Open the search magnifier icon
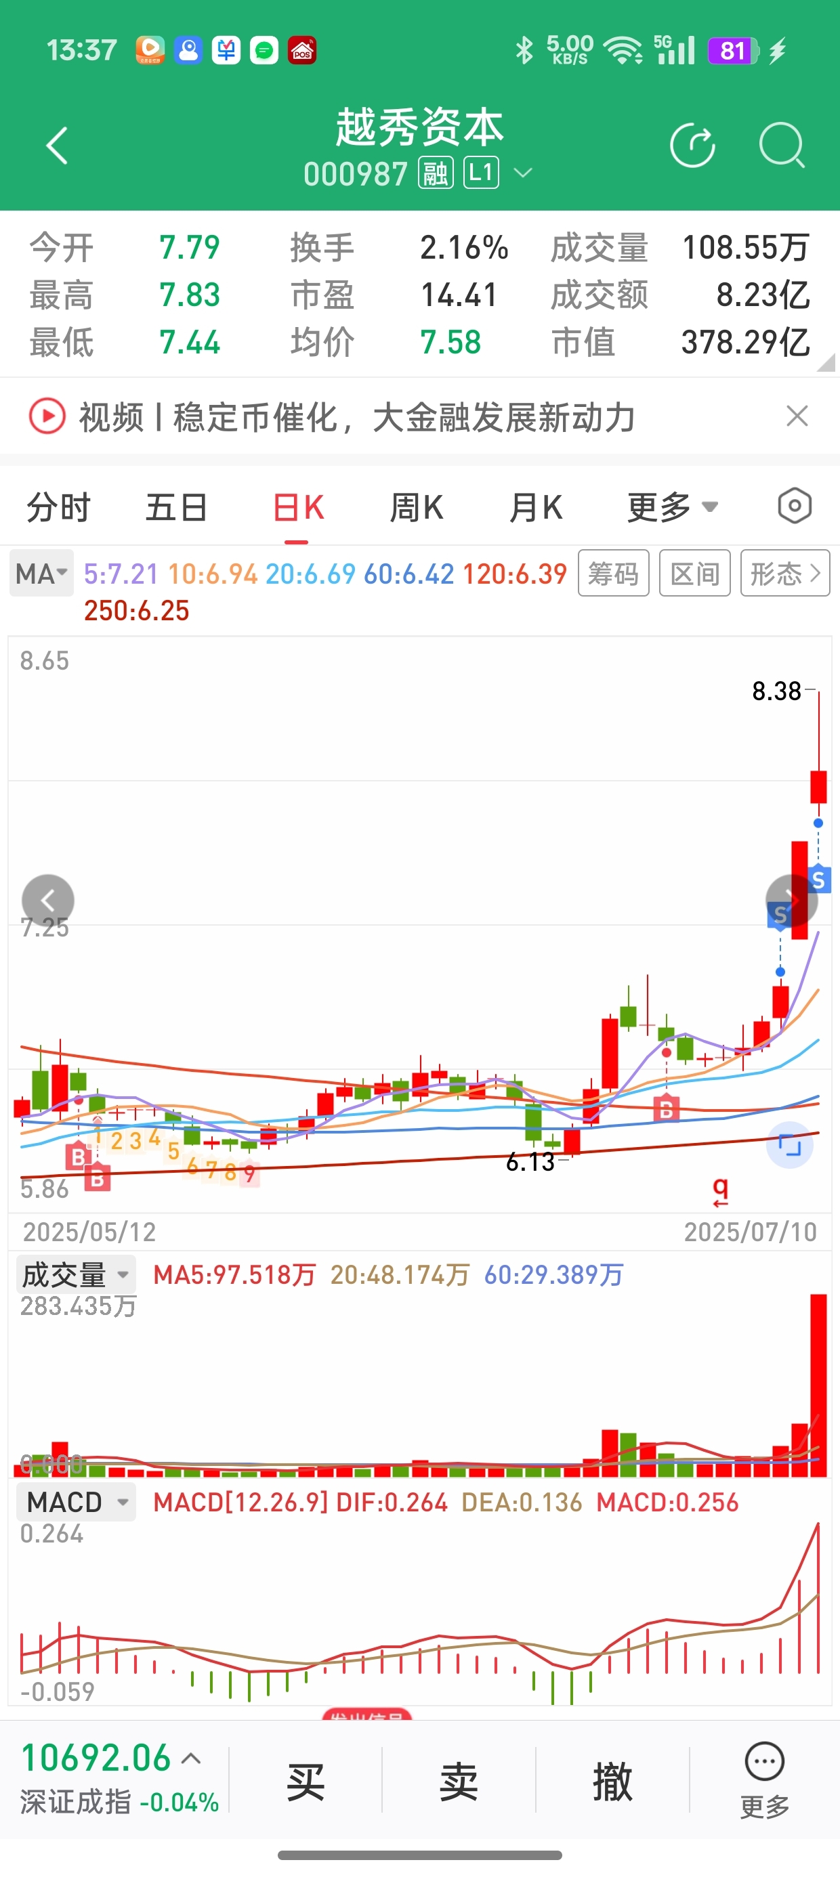This screenshot has height=1877, width=840. [x=782, y=146]
